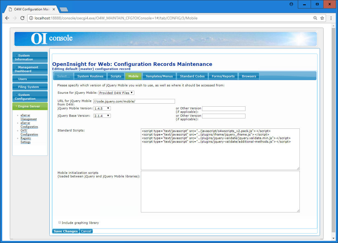Click jQuery Base Other Version field

pyautogui.click(x=224, y=116)
